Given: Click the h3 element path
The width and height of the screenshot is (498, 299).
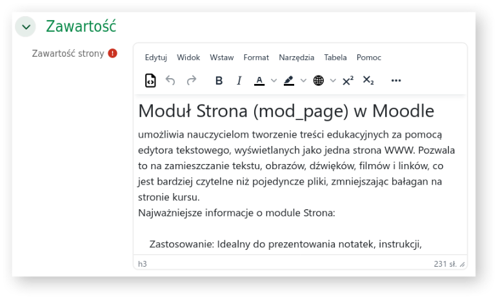Looking at the screenshot, I should [x=143, y=263].
